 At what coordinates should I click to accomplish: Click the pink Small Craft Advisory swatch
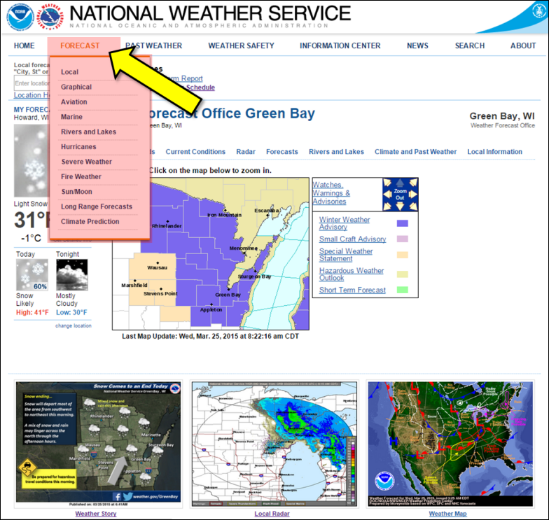[x=402, y=239]
